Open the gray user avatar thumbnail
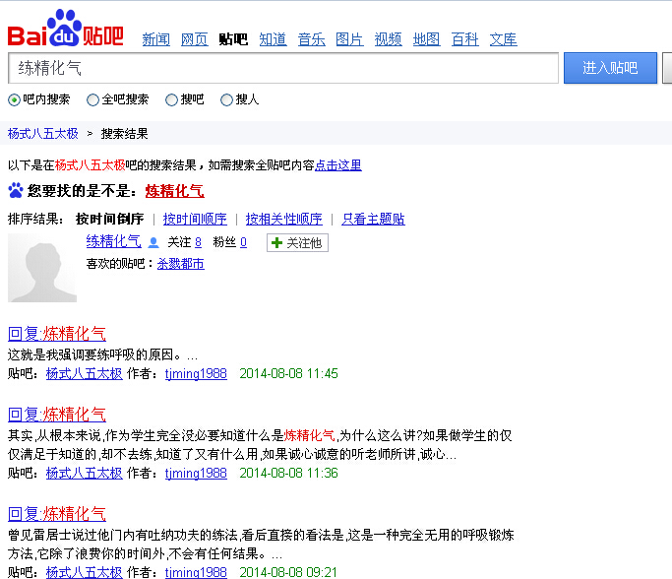672x579 pixels. (42, 268)
